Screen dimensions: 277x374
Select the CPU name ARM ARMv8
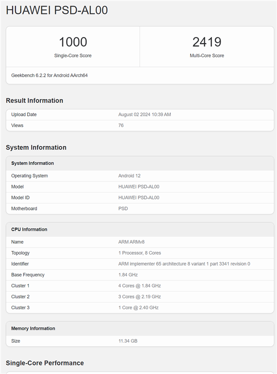(x=132, y=242)
